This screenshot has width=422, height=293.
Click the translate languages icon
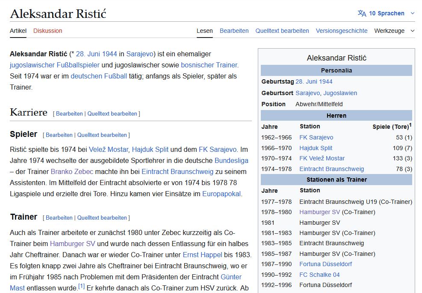click(x=362, y=13)
